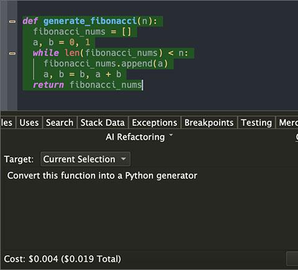The width and height of the screenshot is (298, 270).
Task: Open the Stack Data tab
Action: [102, 123]
